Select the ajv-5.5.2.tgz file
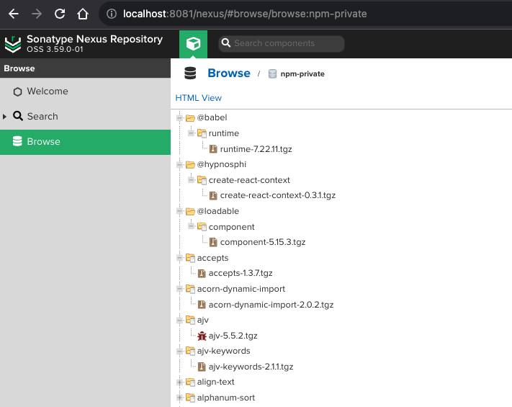 [x=233, y=336]
